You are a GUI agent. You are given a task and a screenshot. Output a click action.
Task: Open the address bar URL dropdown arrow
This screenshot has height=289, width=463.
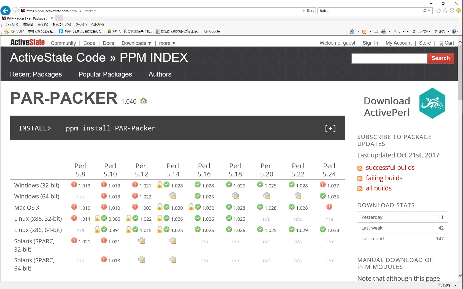point(304,11)
